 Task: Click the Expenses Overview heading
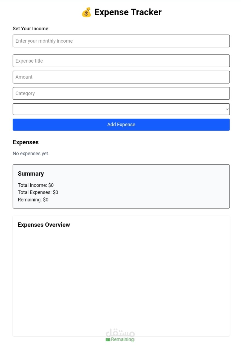44,225
